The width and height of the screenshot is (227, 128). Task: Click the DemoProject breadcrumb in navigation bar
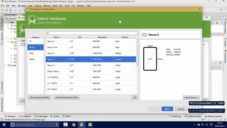[x=10, y=15]
